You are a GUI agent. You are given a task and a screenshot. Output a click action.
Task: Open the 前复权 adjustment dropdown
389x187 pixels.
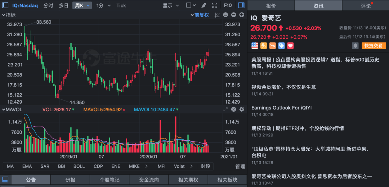pos(200,15)
